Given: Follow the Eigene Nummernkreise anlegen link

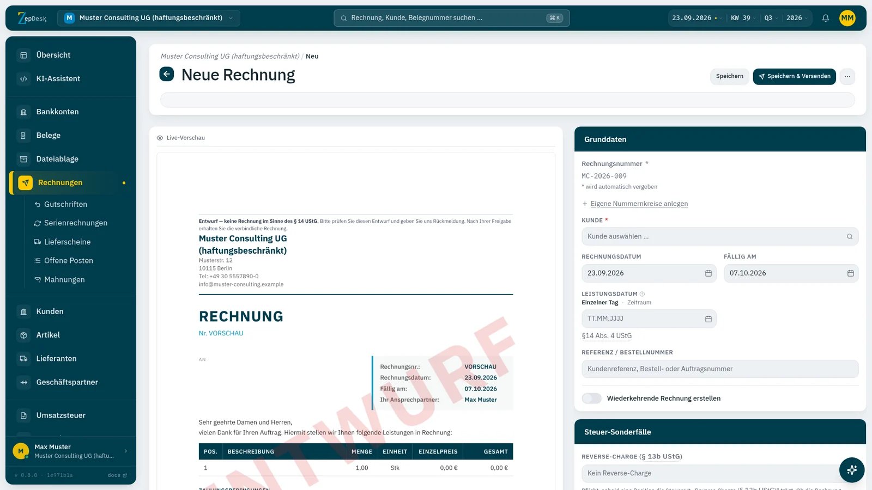Looking at the screenshot, I should [639, 204].
